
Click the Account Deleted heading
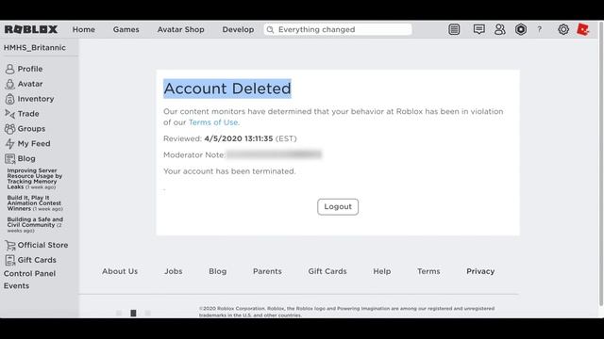point(227,89)
